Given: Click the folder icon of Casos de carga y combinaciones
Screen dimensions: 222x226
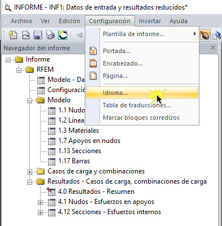Looking at the screenshot, I should click(41, 171).
